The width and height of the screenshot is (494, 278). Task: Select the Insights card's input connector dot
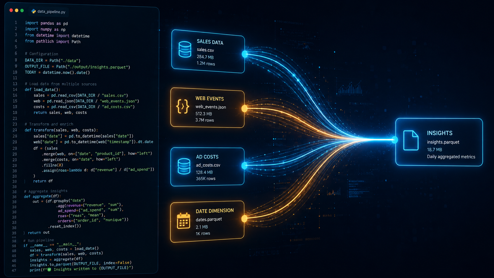(395, 140)
